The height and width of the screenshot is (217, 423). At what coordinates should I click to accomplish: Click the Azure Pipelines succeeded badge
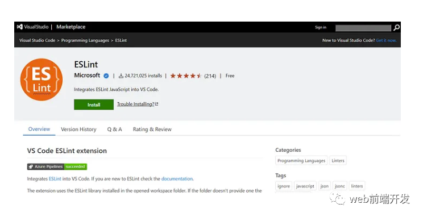click(57, 166)
